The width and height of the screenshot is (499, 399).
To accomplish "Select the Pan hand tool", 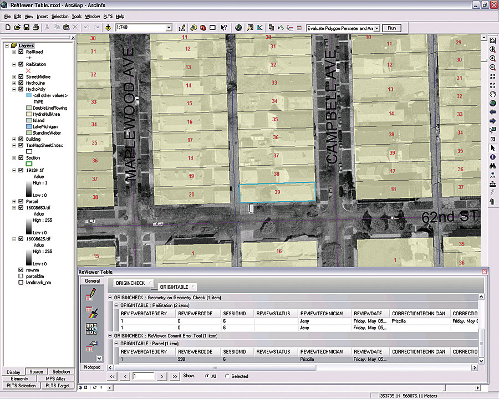I will (x=492, y=94).
